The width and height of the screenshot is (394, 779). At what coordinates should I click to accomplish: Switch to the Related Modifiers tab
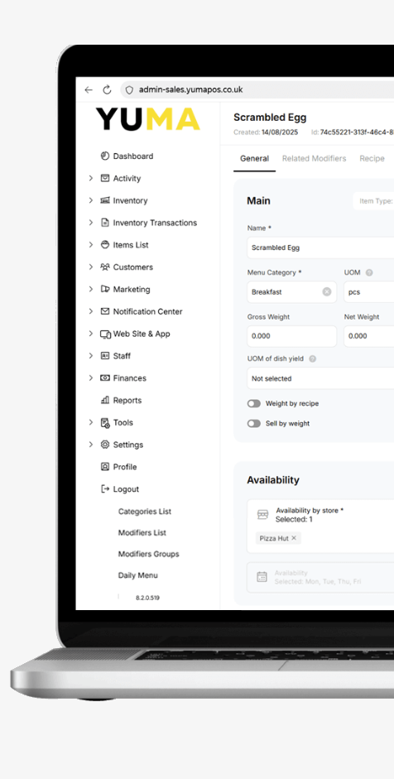[x=314, y=158]
